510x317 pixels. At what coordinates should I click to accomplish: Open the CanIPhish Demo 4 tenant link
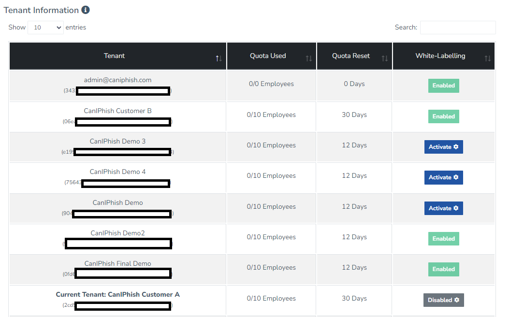pos(117,172)
